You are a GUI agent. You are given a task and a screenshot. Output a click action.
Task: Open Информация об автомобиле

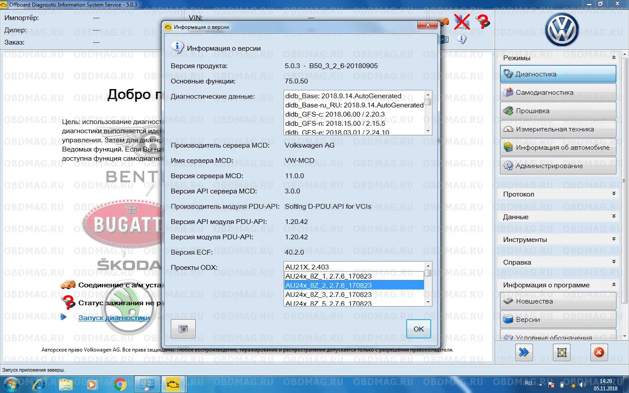[x=558, y=148]
